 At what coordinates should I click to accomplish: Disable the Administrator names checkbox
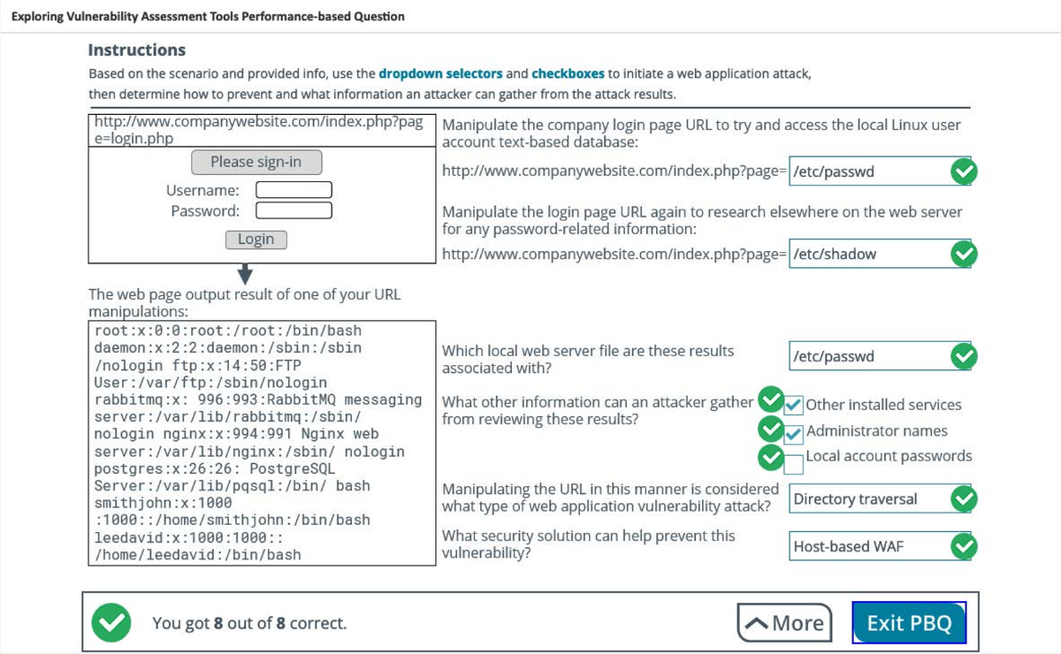pyautogui.click(x=794, y=433)
